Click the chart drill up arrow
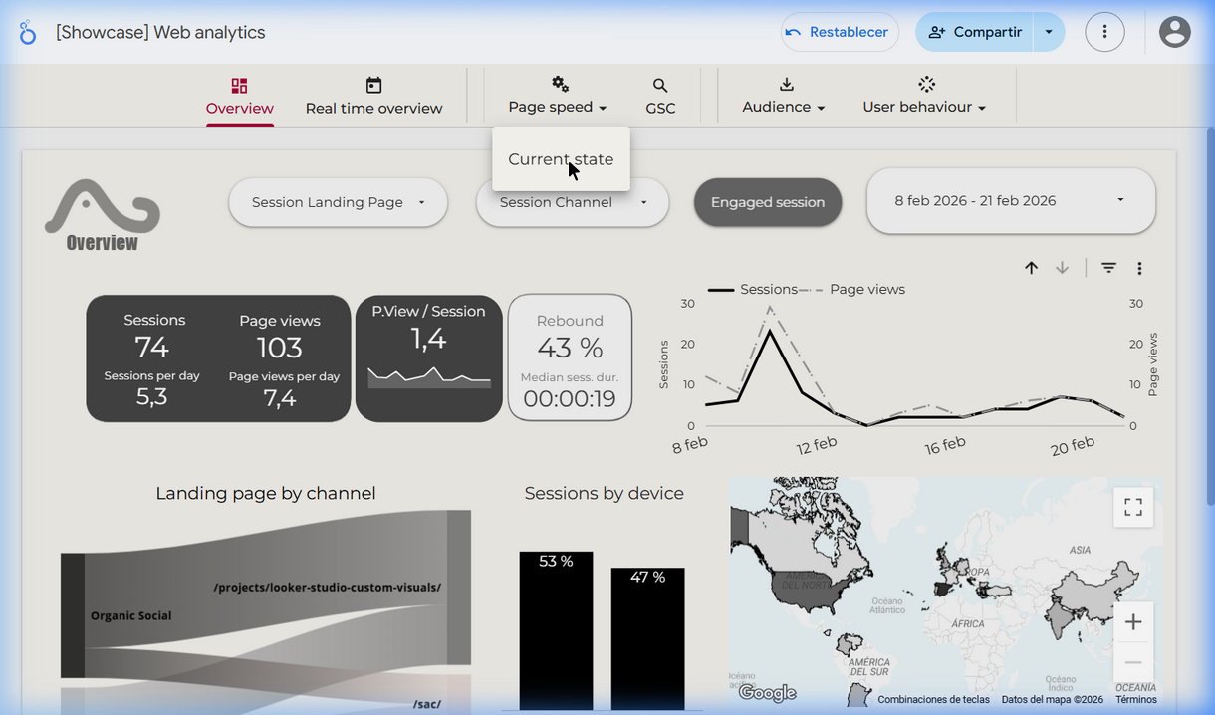 click(1032, 268)
